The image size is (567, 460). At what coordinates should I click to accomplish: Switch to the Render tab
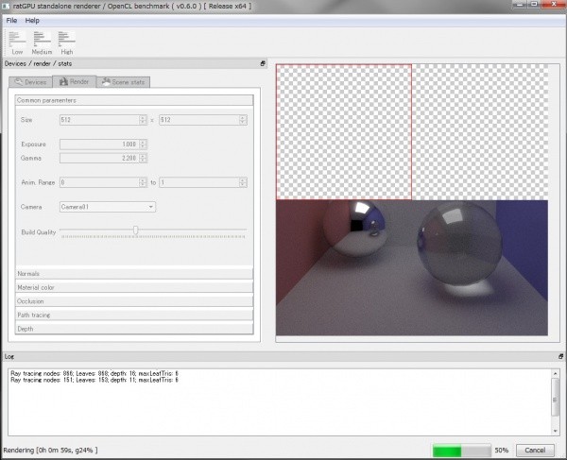click(x=75, y=81)
